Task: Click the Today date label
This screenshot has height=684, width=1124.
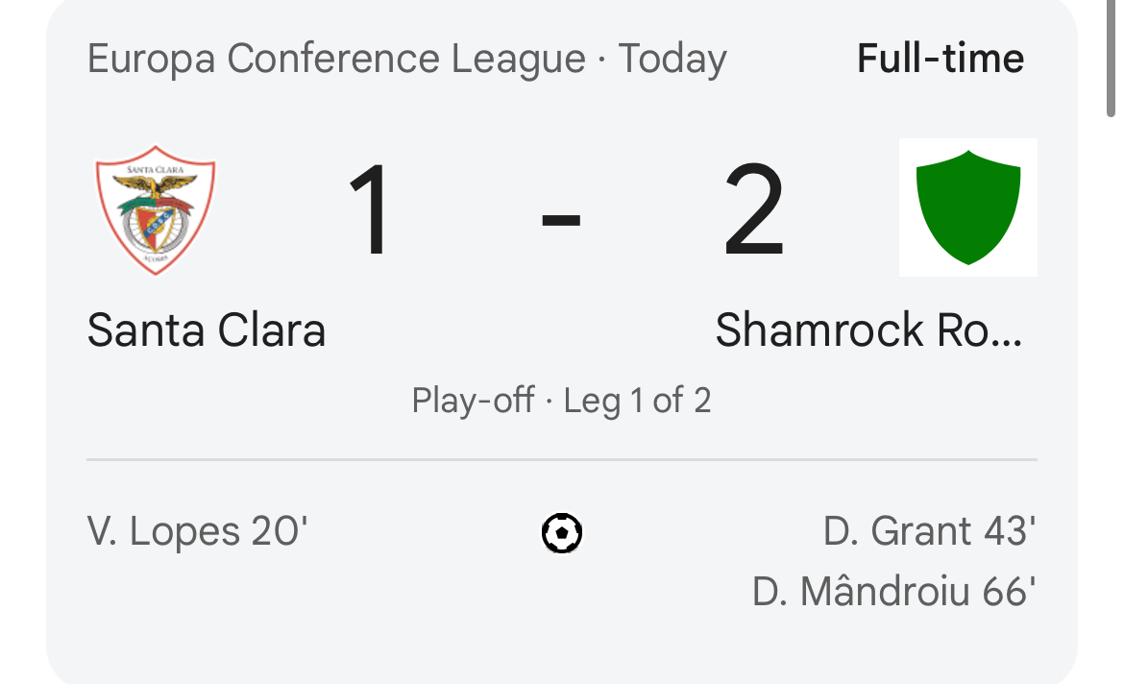Action: point(672,59)
